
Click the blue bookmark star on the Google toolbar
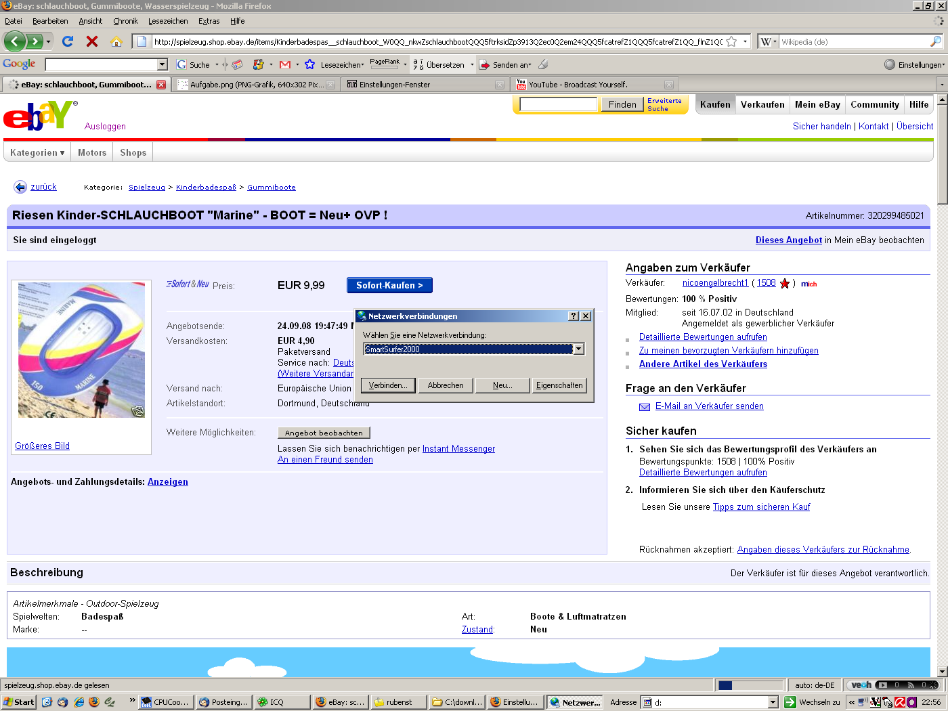click(309, 64)
